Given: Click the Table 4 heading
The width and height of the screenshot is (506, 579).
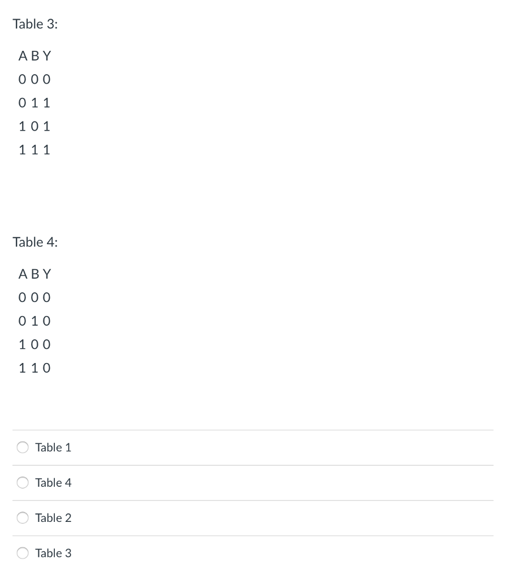Looking at the screenshot, I should click(x=36, y=242).
